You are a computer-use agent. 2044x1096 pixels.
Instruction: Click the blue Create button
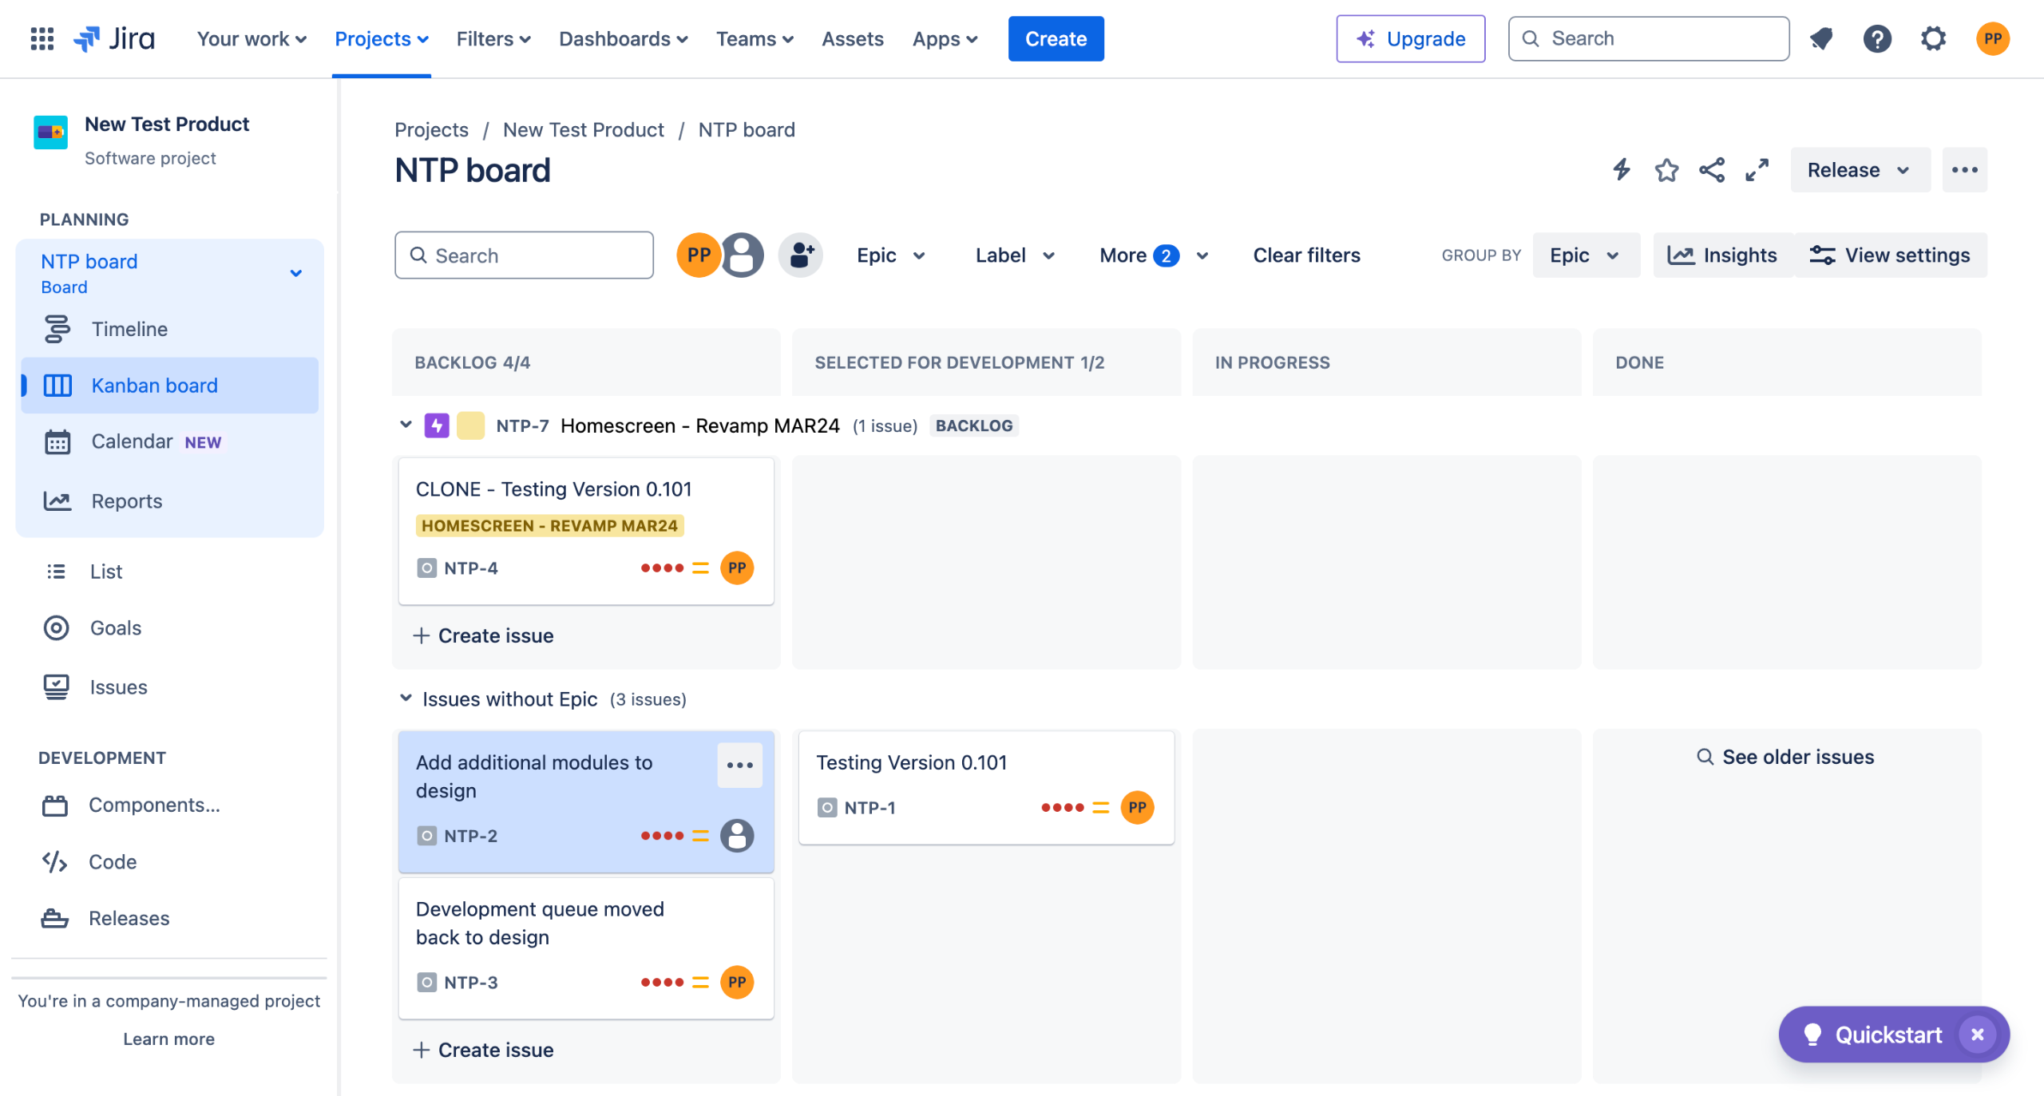pyautogui.click(x=1056, y=38)
